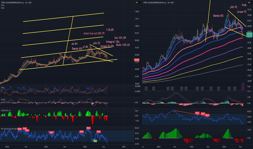253x149 pixels.
Task: Click the 2025 label on the right time axis
Action: 192,147
